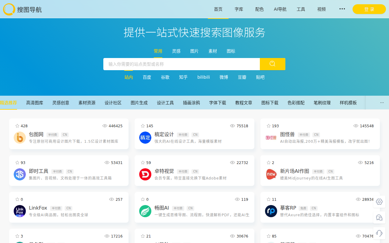Go to 首页 in top navigation
The width and height of the screenshot is (389, 243).
coord(218,9)
